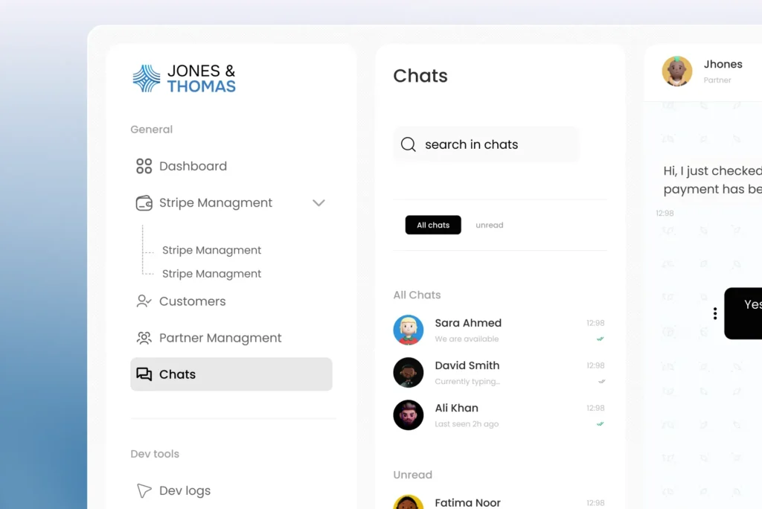Screen dimensions: 762x509
Task: Click the Partner Managment group icon
Action: (144, 338)
